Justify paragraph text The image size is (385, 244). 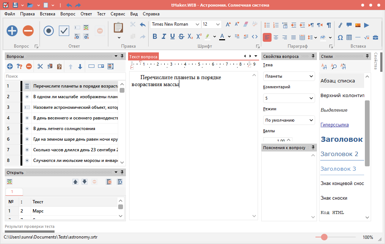coord(294,37)
